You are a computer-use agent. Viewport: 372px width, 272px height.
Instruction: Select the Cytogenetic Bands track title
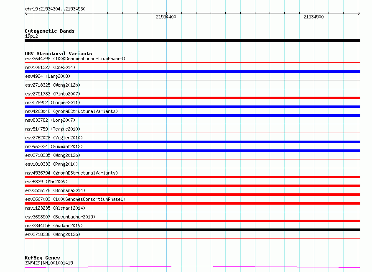point(50,31)
